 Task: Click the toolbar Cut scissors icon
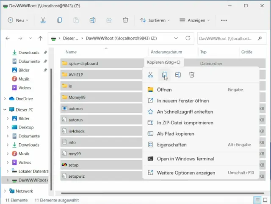tap(43, 20)
